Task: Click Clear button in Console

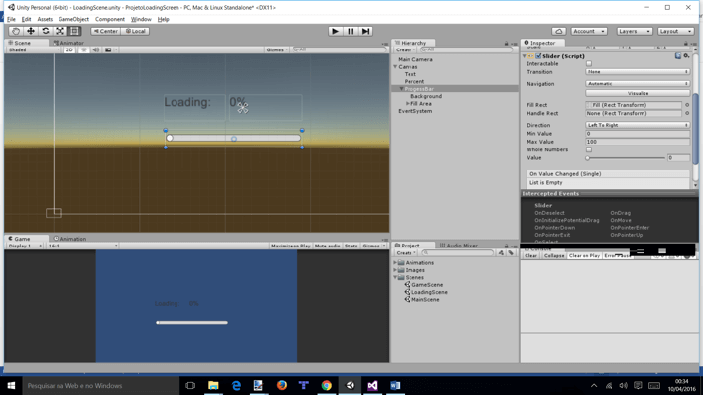Action: [530, 256]
